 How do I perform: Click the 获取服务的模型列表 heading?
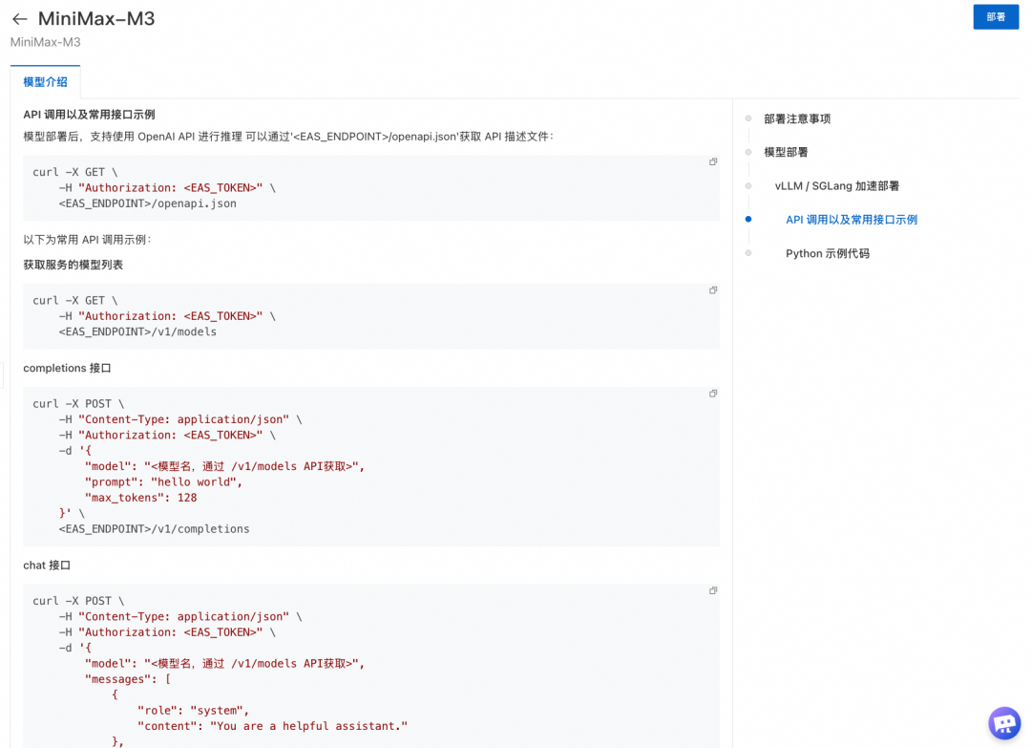73,266
